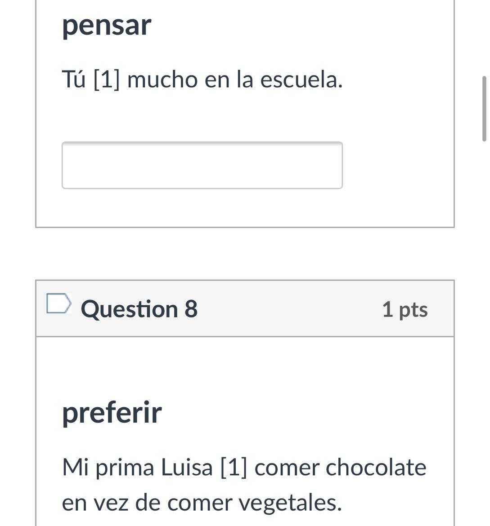Click the pensar answer text box
This screenshot has width=490, height=526.
click(x=202, y=165)
